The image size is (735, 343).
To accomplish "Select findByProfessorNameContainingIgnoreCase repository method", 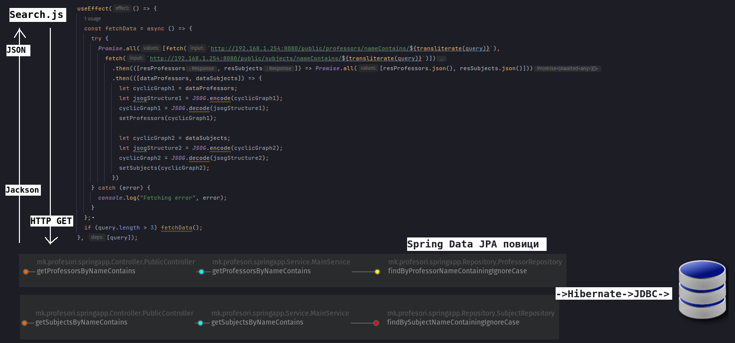I will tap(457, 271).
